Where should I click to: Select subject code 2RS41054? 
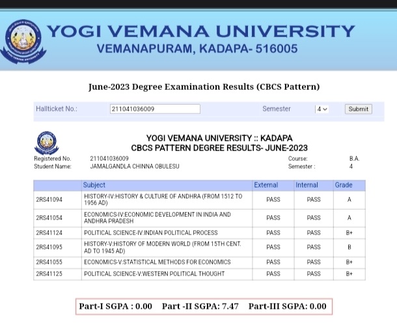49,218
